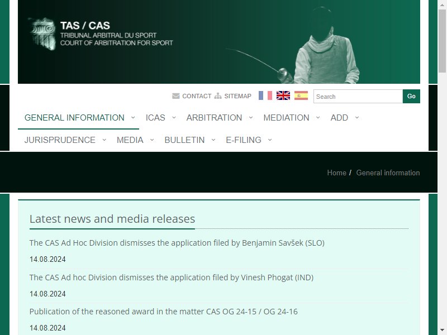Open the MEDIATION menu
Screen dimensions: 447x335
(x=286, y=118)
